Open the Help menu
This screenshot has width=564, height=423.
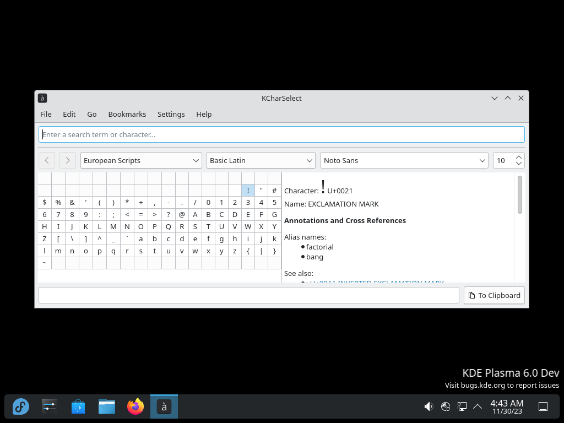(x=204, y=114)
